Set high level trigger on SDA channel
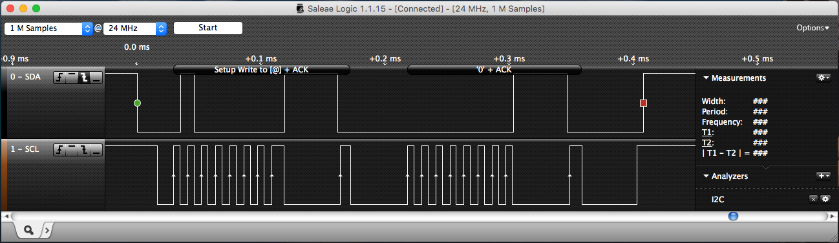Screen dimensions: 839x243 (71, 78)
